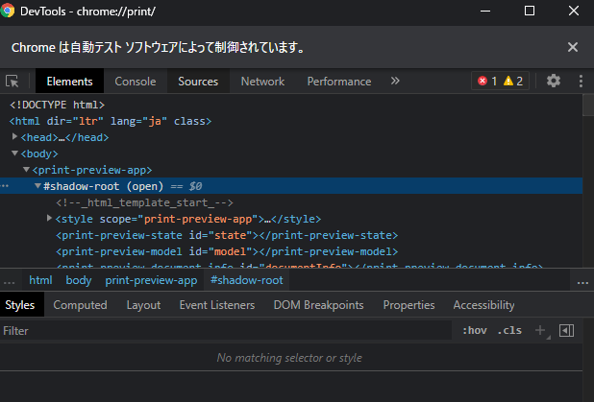Toggle the :hov element state panel
Image resolution: width=594 pixels, height=402 pixels.
(x=474, y=331)
